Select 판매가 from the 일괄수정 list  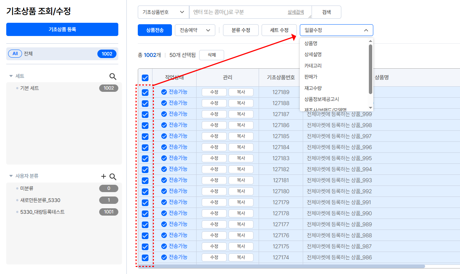pos(311,77)
